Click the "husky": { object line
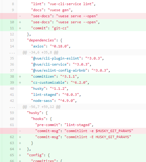 [x=37, y=113]
